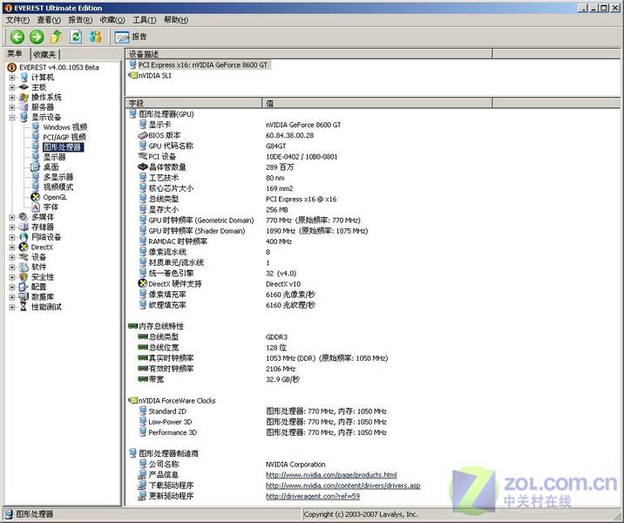Open the 文件(F) menu

(18, 19)
